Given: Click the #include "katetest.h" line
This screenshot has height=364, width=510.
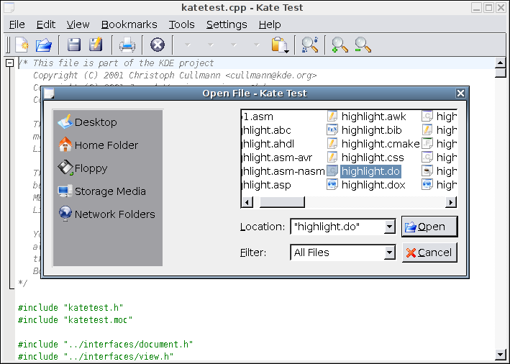Looking at the screenshot, I should pos(70,307).
